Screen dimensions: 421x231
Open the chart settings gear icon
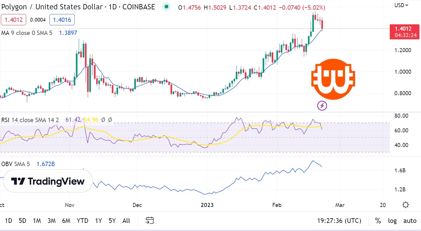(406, 205)
